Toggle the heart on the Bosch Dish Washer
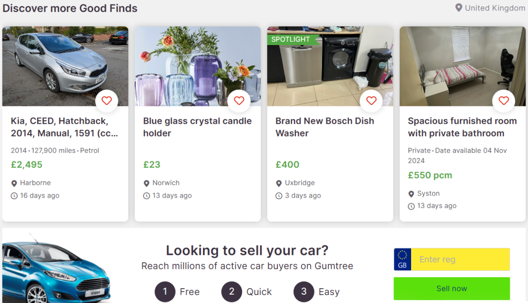 [x=371, y=101]
